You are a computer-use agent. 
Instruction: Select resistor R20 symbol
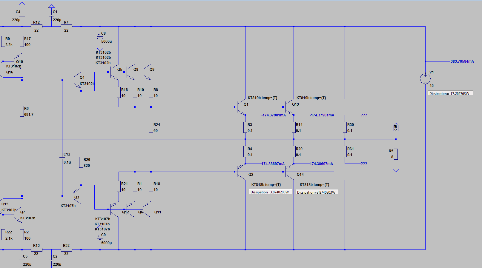294,151
